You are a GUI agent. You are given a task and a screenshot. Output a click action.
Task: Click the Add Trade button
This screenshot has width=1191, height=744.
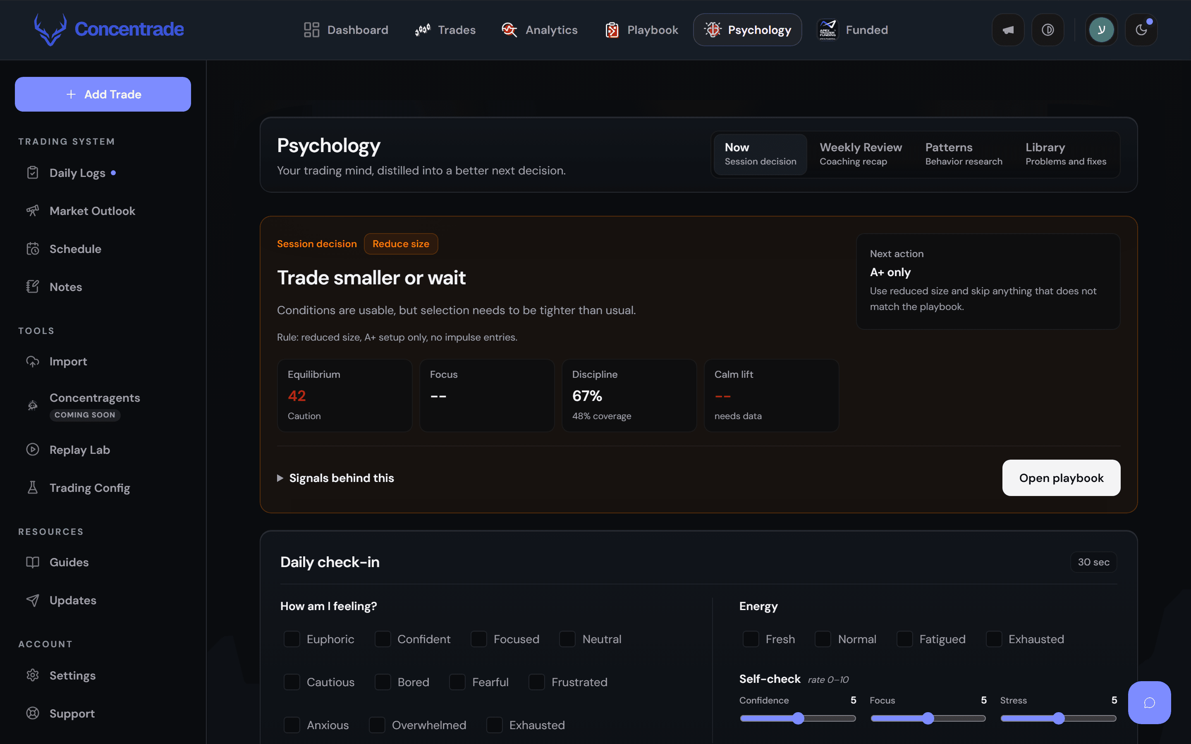(103, 94)
